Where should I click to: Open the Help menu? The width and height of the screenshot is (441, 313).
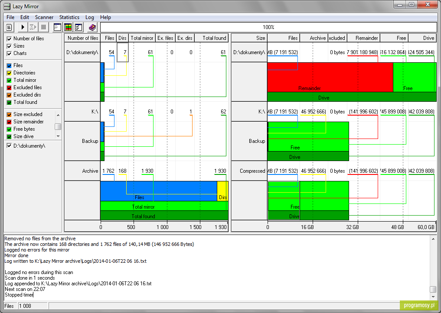105,17
